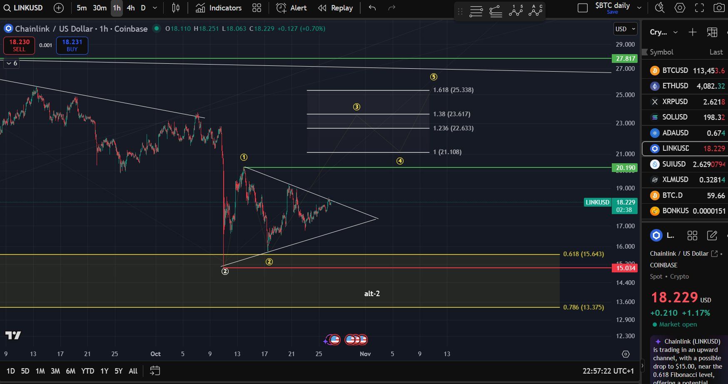
Task: Select the 1Y range tab at bottom
Action: 104,371
